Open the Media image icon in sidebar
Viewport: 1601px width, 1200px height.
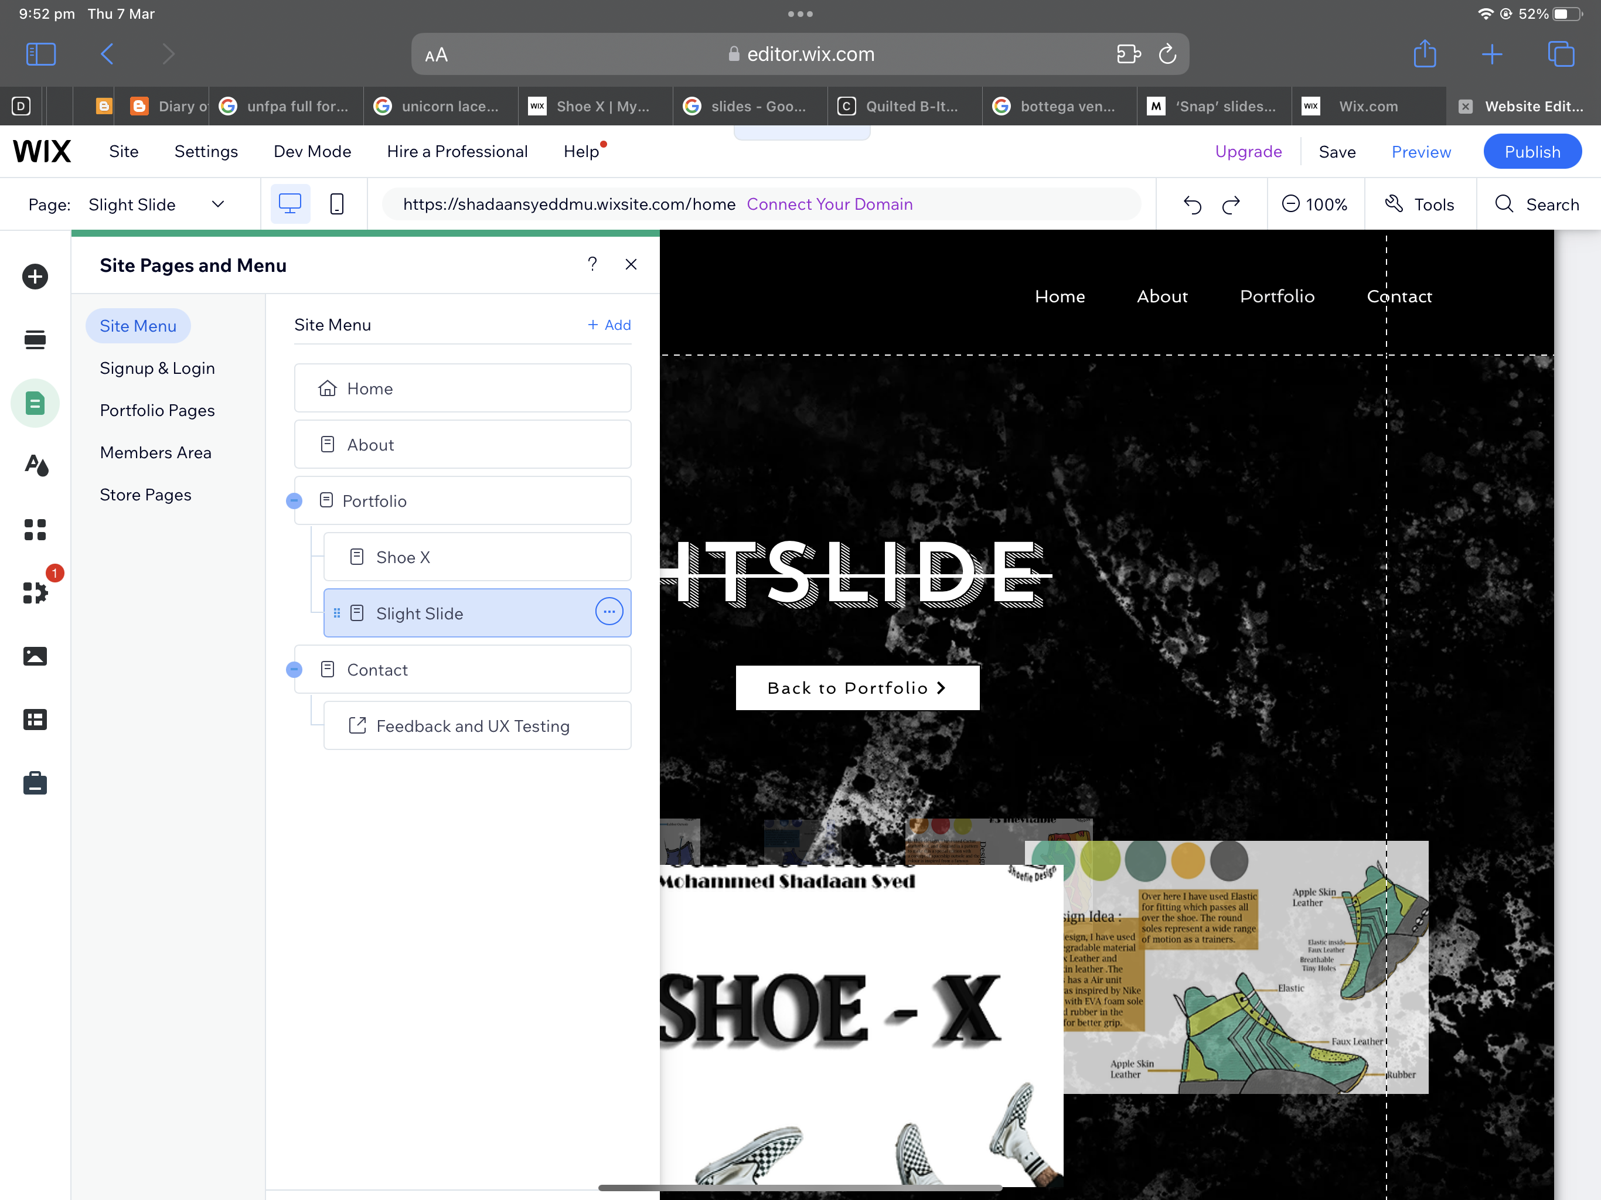[x=35, y=656]
